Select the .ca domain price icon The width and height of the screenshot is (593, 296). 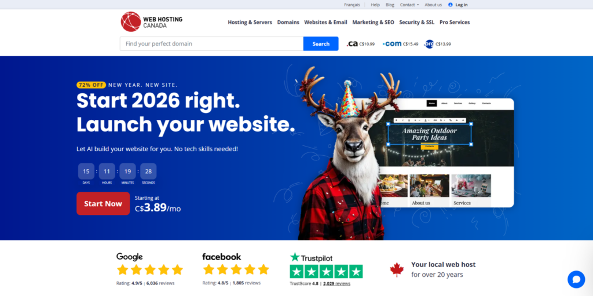352,44
